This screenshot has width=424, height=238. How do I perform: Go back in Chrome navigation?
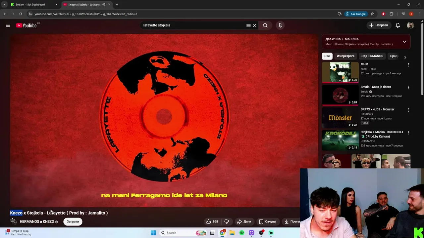click(x=5, y=14)
